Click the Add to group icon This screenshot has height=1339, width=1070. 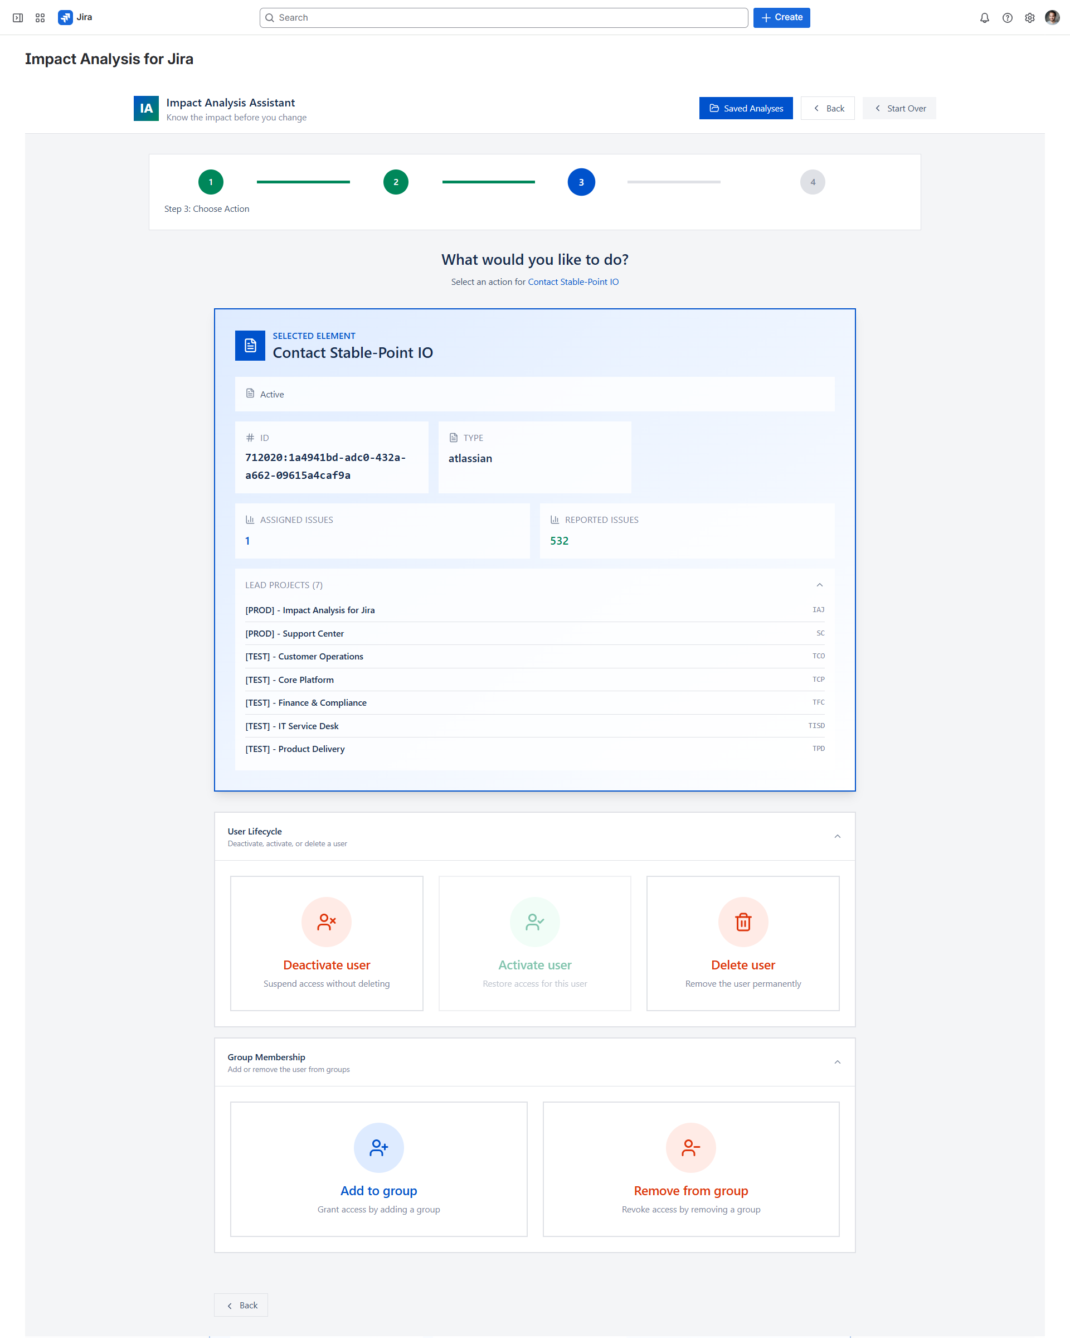tap(379, 1148)
